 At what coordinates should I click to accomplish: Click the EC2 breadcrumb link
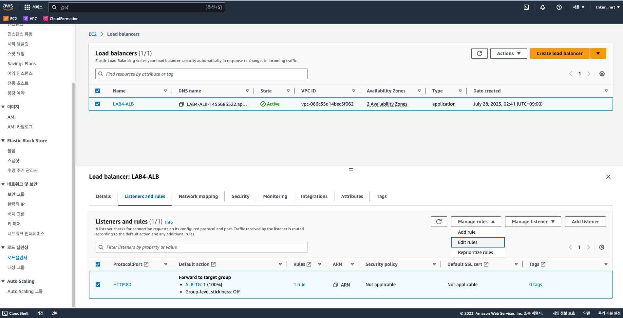[x=93, y=34]
